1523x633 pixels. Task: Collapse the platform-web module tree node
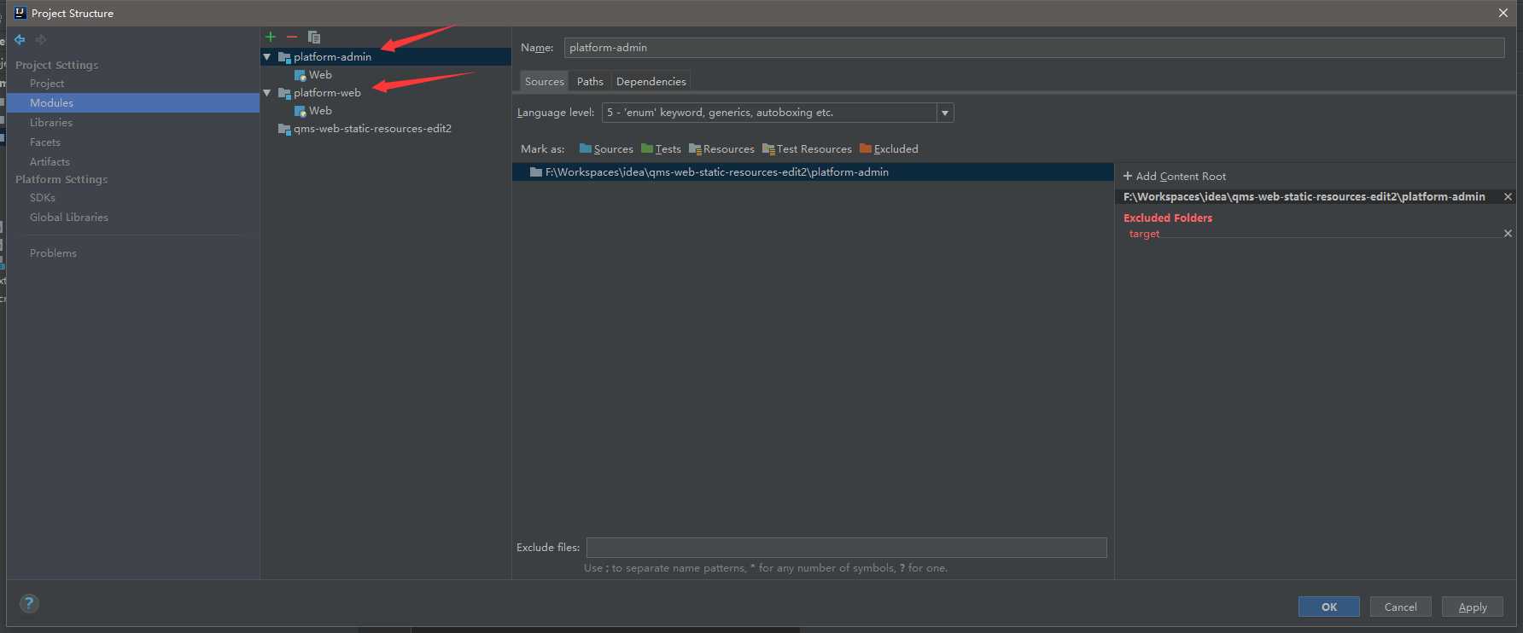(267, 93)
